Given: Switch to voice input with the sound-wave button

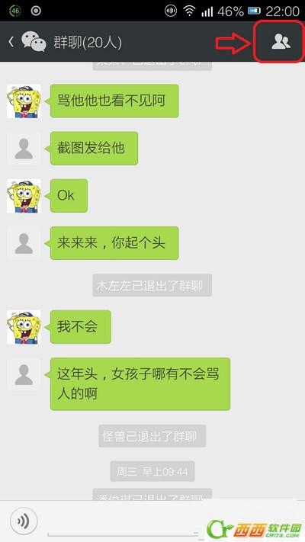Looking at the screenshot, I should click(x=24, y=521).
